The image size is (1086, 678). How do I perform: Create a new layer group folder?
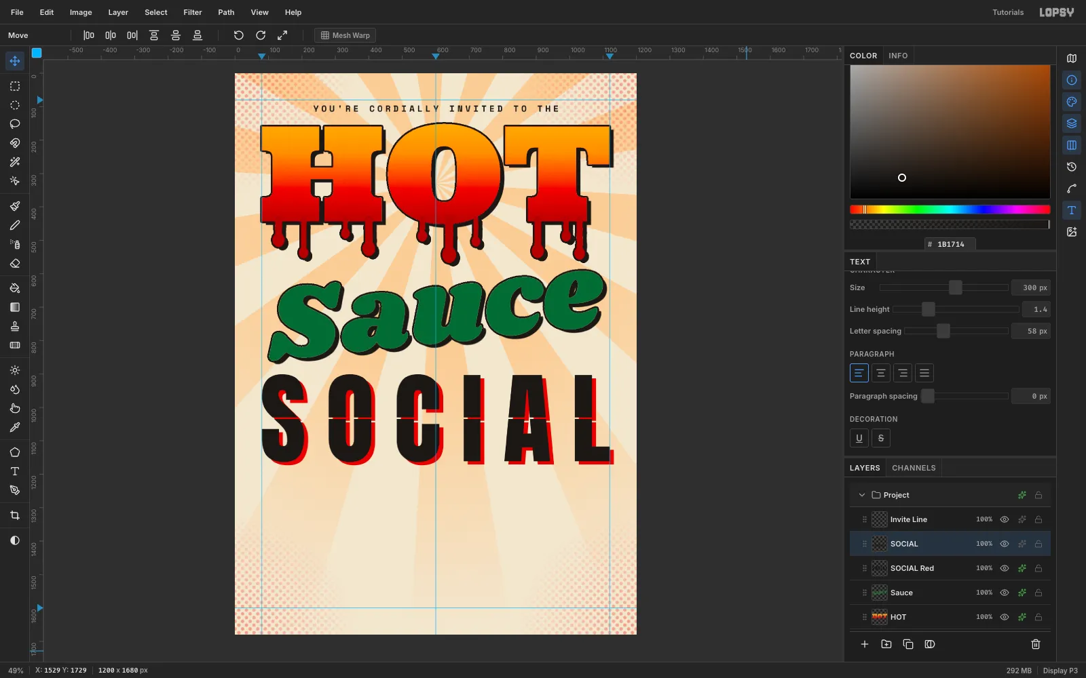886,644
